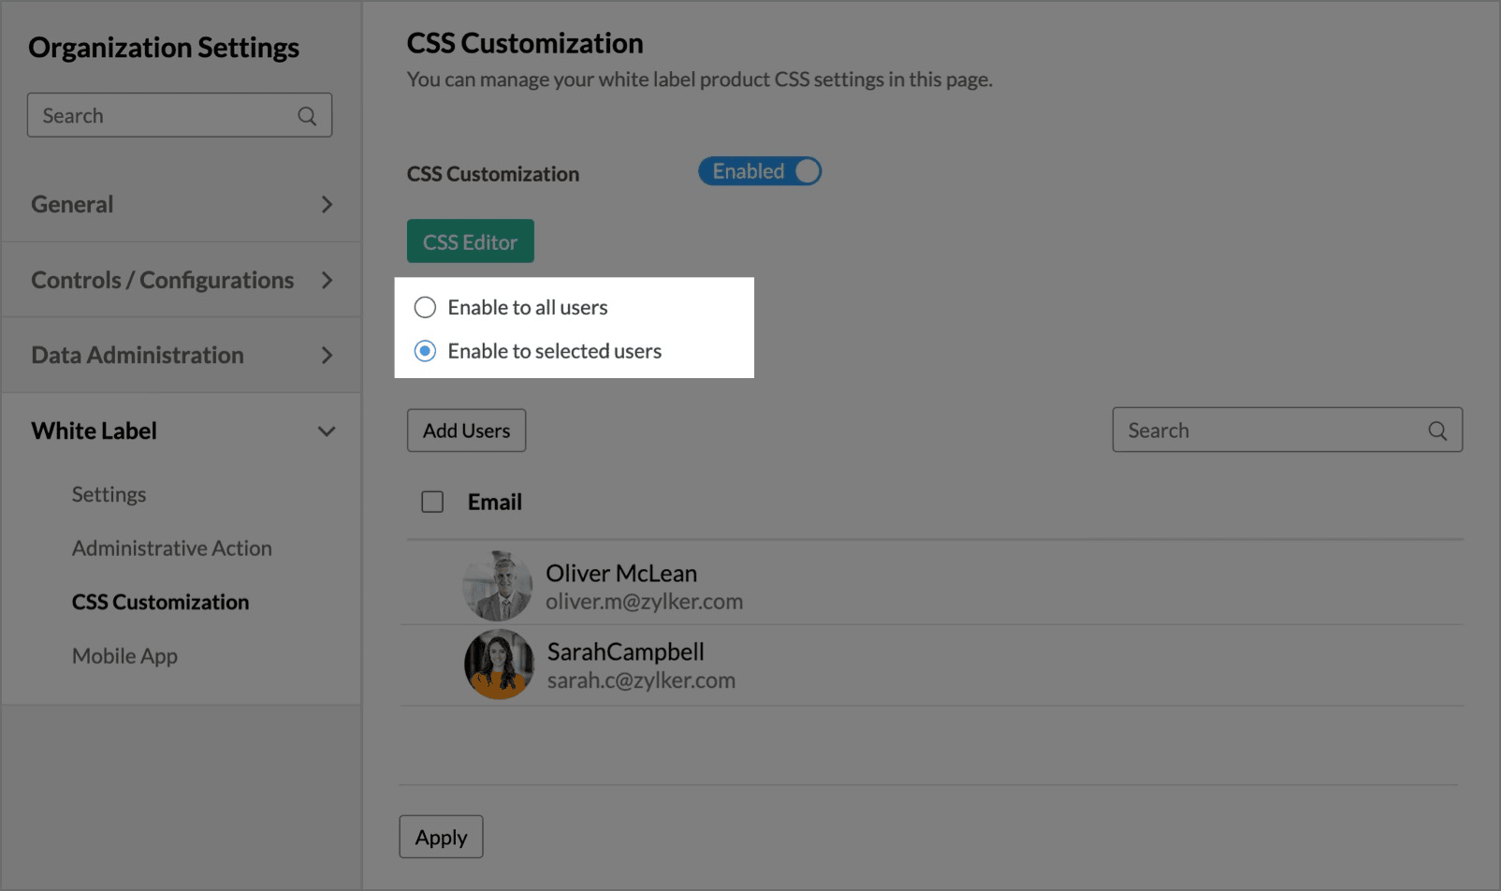1501x891 pixels.
Task: Check the Email select-all checkbox
Action: [432, 503]
